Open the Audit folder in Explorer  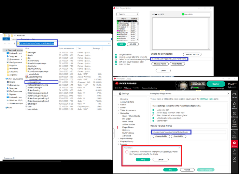(30, 55)
